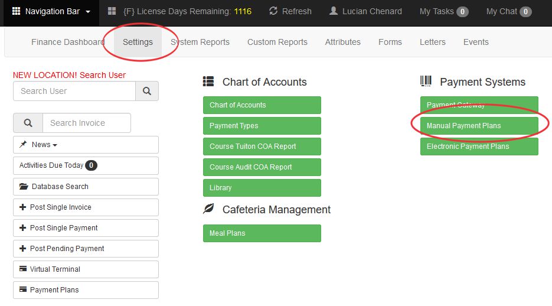Open Payment Plans in sidebar
This screenshot has height=306, width=552.
pyautogui.click(x=86, y=290)
